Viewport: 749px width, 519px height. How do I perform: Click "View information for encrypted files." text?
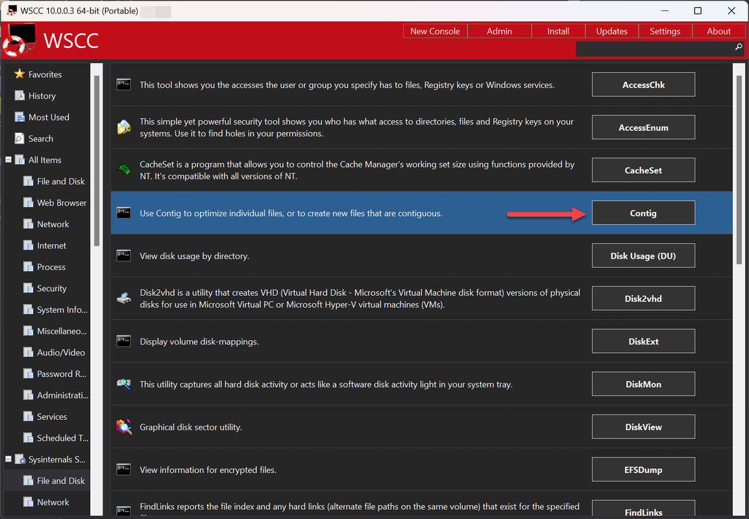tap(208, 470)
